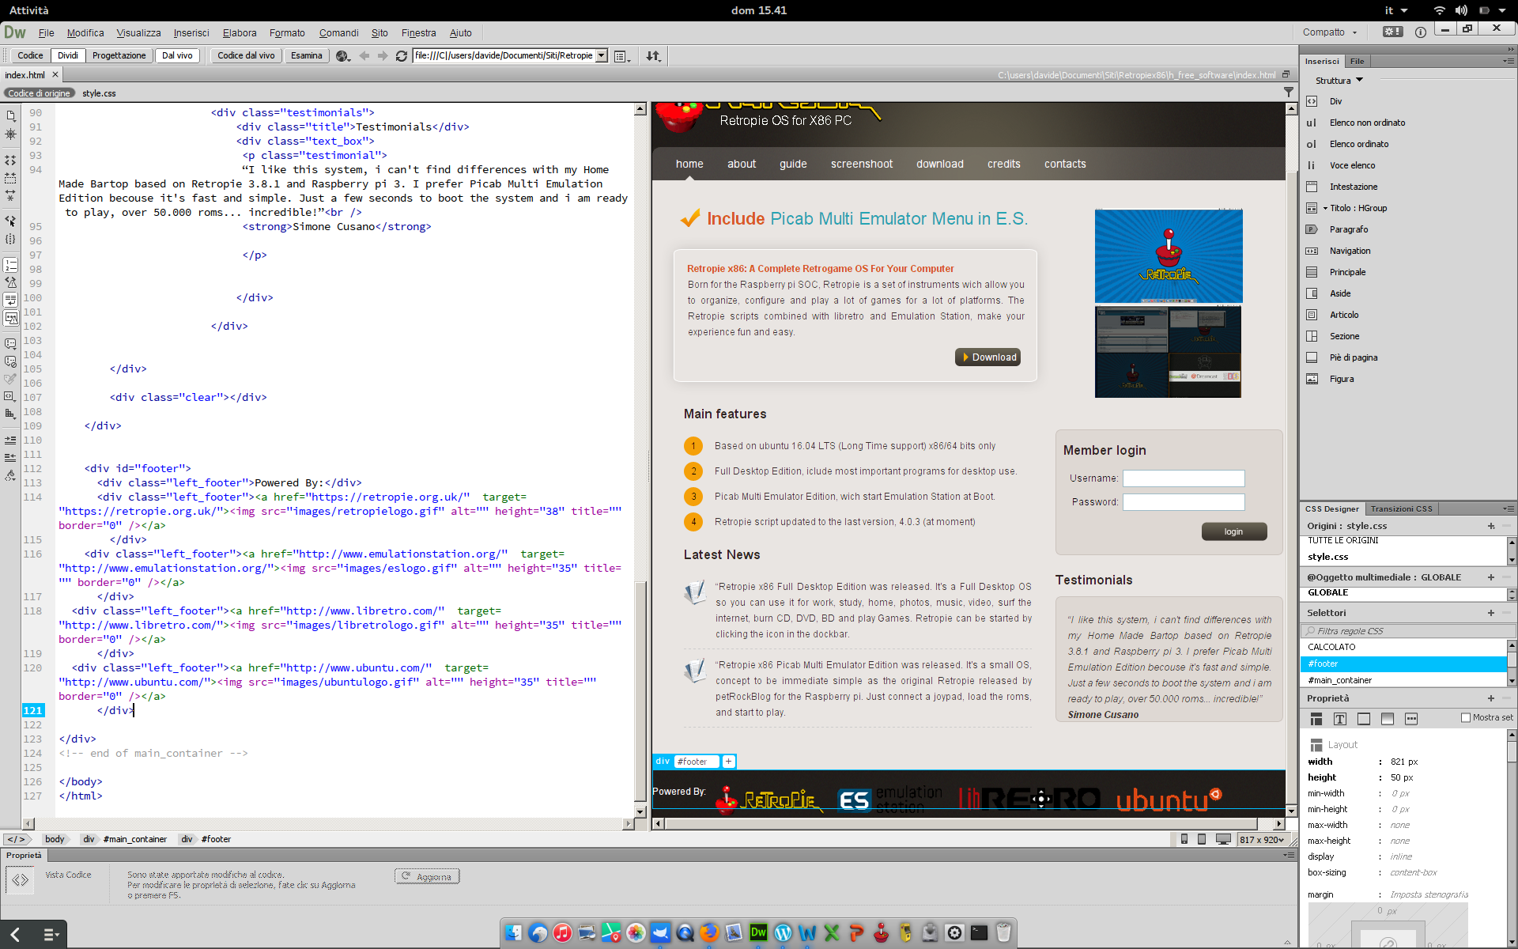
Task: Click the mobile phone size icon in status bar
Action: click(1184, 839)
